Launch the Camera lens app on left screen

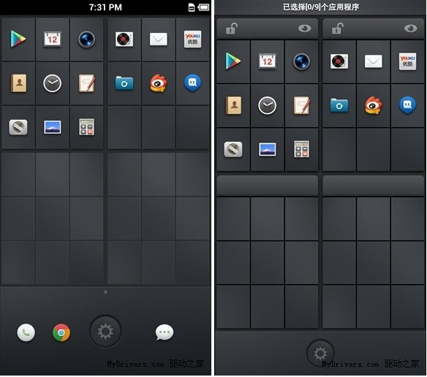(x=86, y=39)
